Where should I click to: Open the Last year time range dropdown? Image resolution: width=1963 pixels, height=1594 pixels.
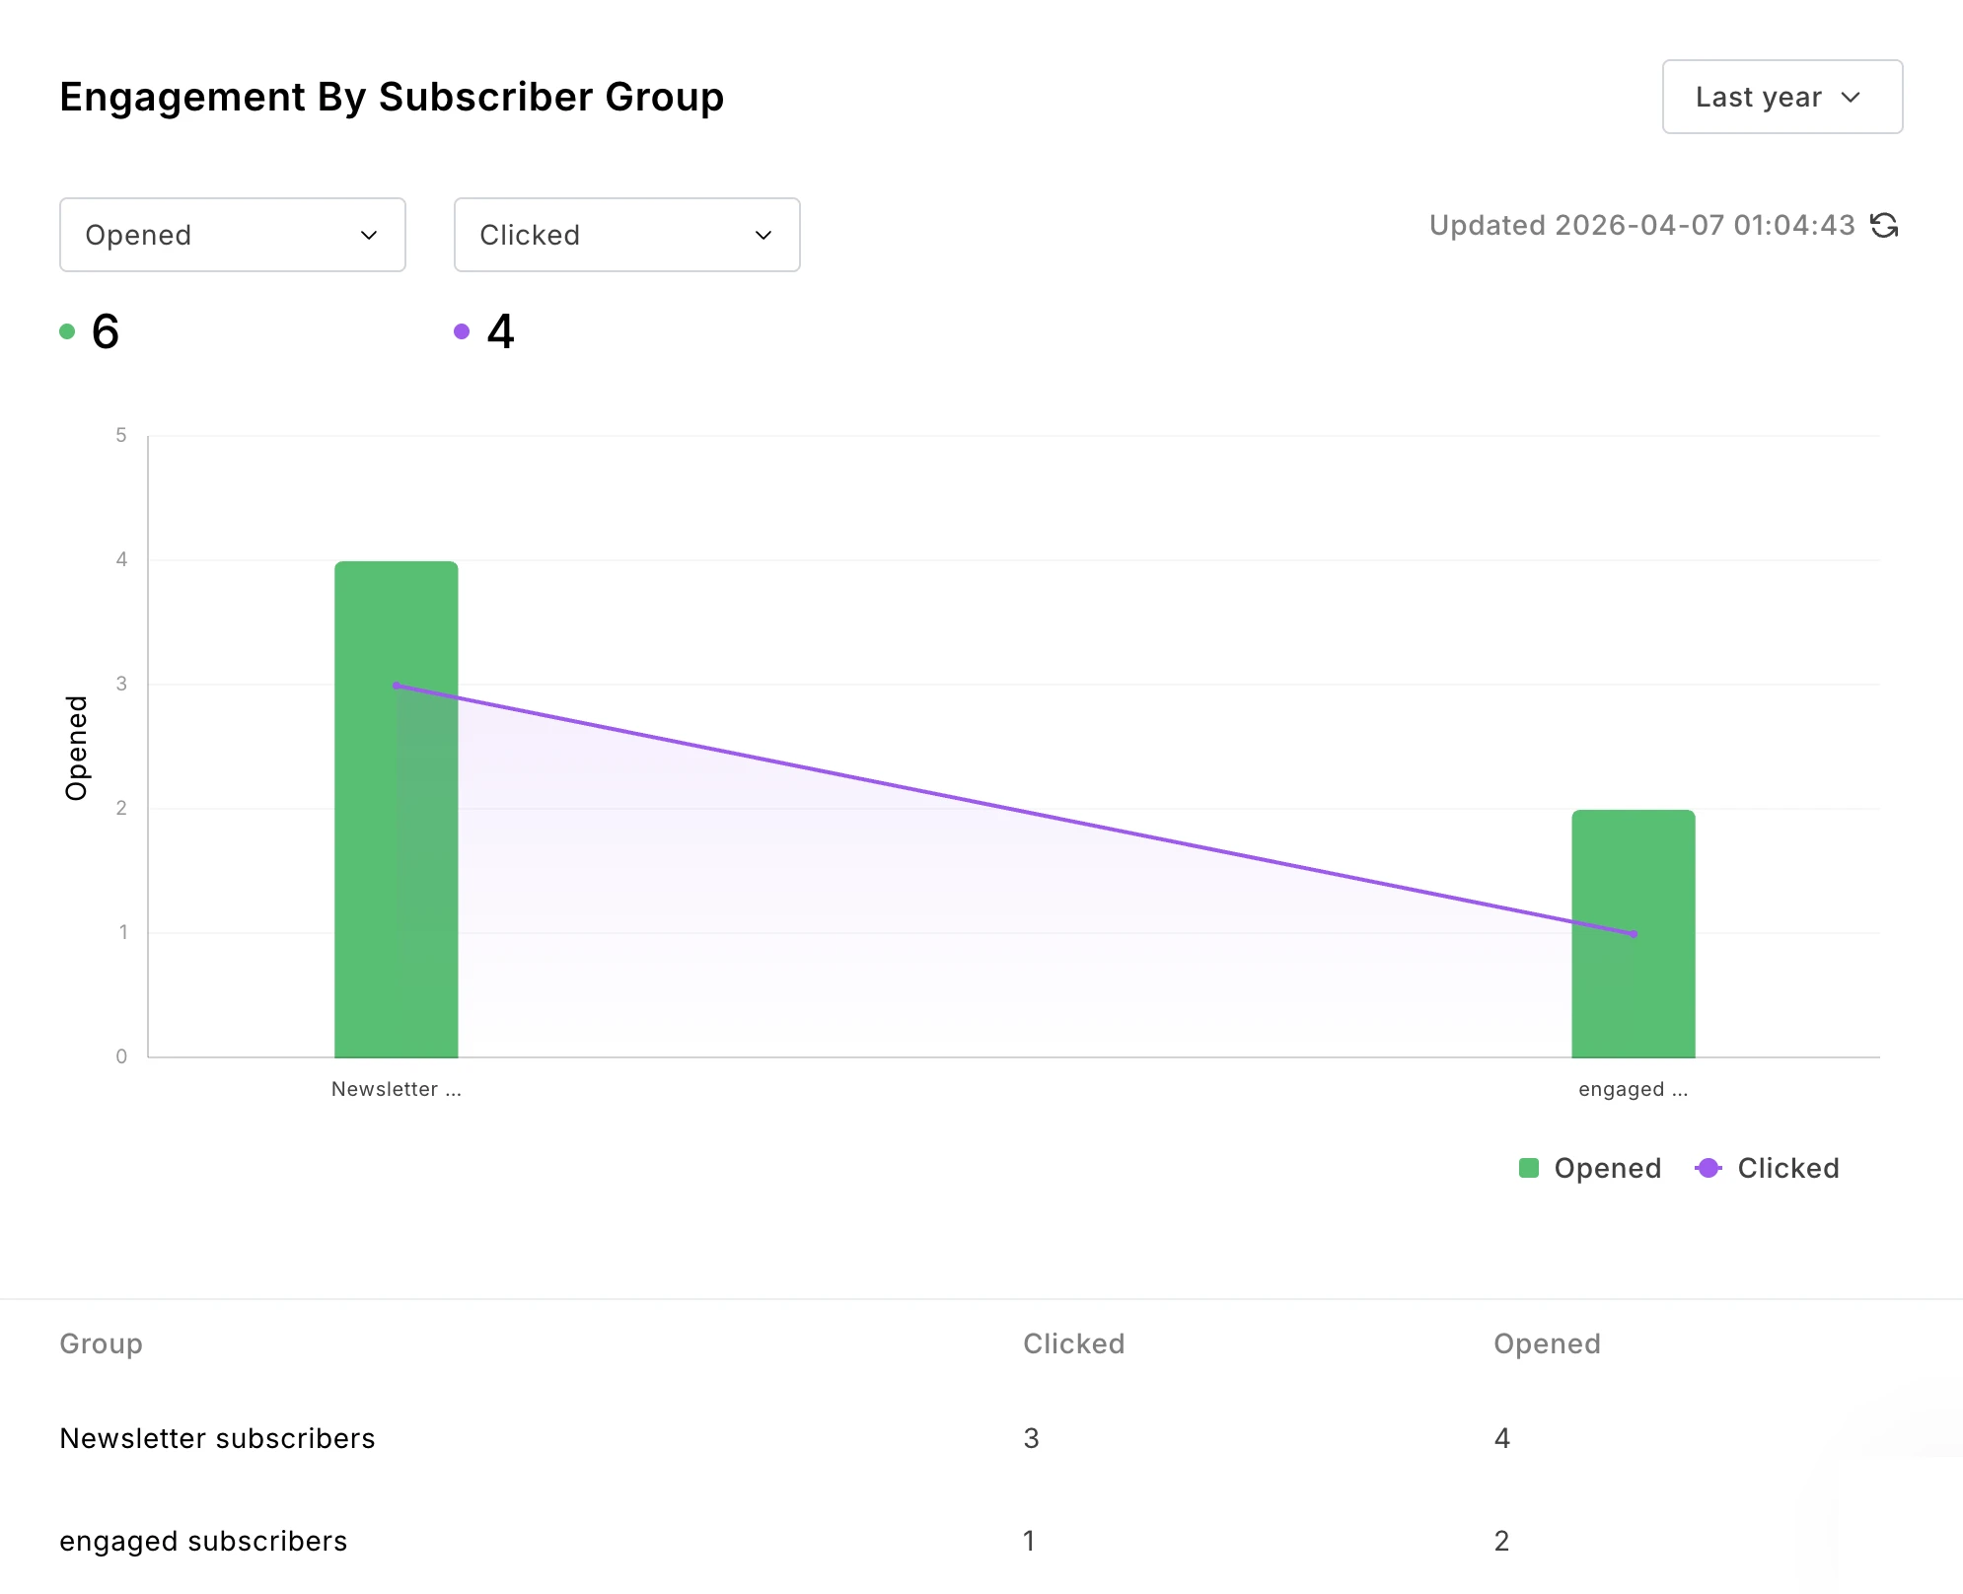[x=1781, y=97]
